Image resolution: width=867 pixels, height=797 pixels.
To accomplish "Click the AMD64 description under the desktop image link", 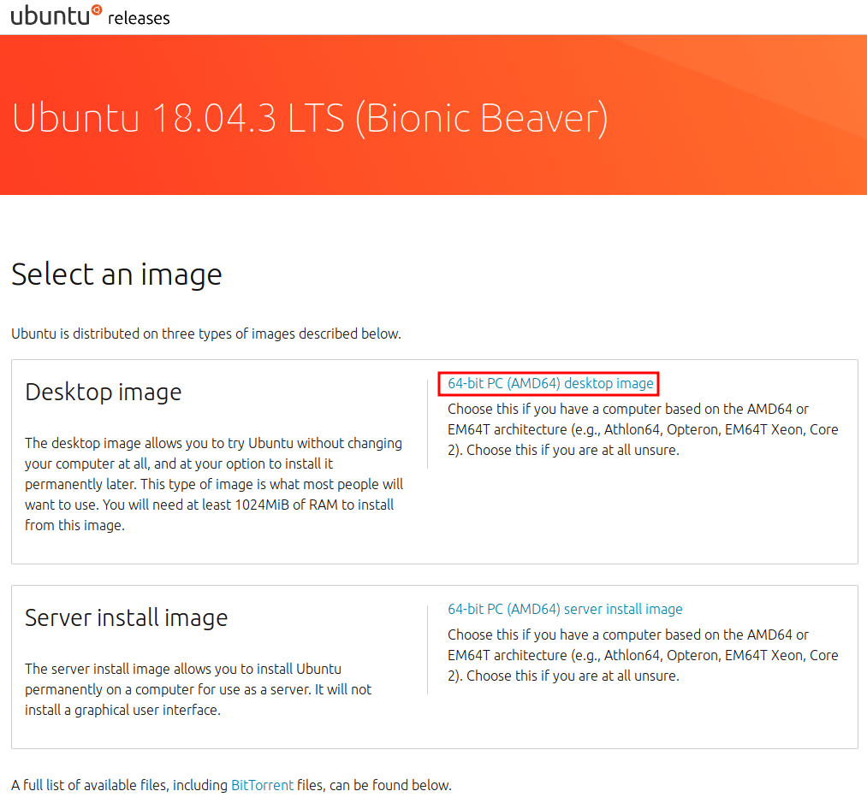I will pos(643,429).
